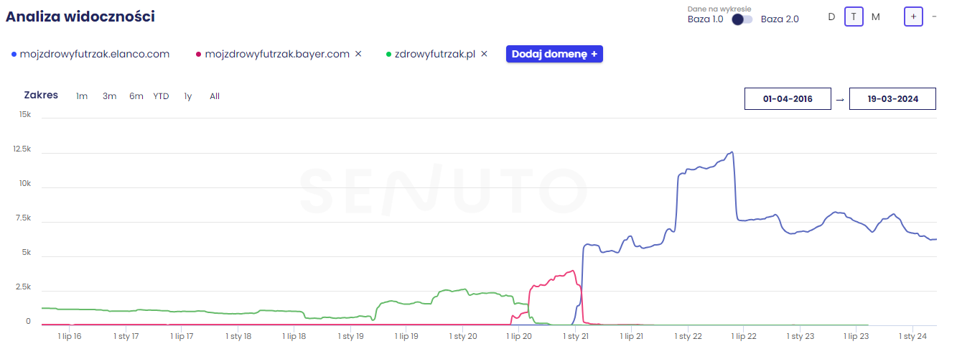Click the minus zoom-out icon
Viewport: 957px width, 349px height.
[934, 16]
